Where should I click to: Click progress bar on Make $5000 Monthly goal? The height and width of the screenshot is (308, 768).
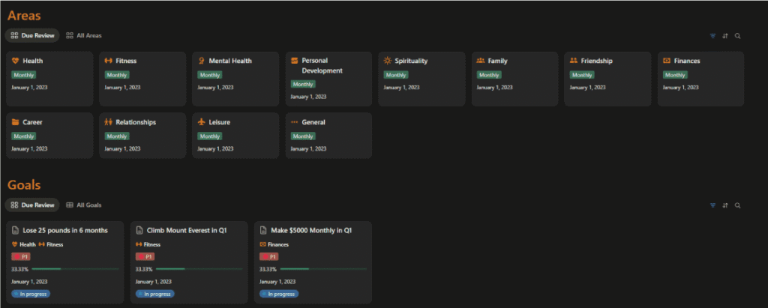pos(323,269)
